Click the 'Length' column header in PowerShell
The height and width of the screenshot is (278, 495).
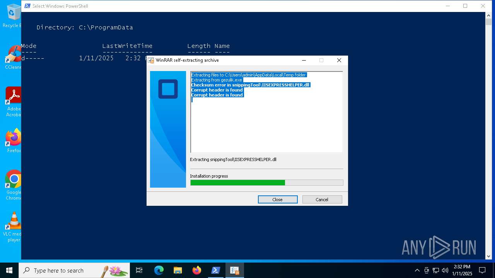click(199, 46)
